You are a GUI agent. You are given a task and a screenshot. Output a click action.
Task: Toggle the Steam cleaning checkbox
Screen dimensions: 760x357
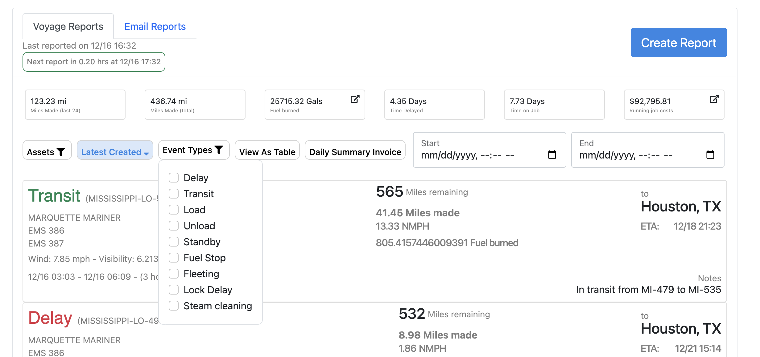point(174,306)
